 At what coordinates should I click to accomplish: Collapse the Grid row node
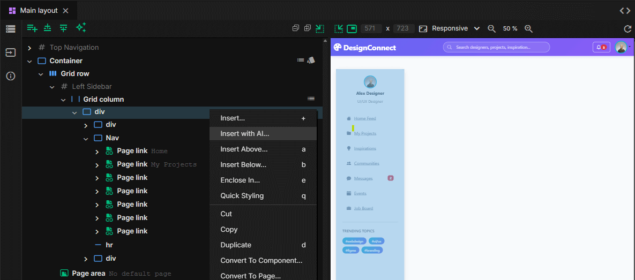[x=41, y=74]
